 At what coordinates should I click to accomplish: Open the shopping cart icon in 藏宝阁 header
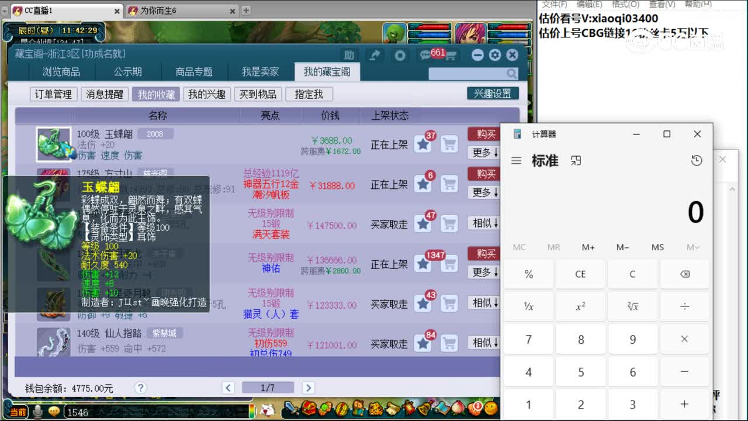click(x=451, y=55)
